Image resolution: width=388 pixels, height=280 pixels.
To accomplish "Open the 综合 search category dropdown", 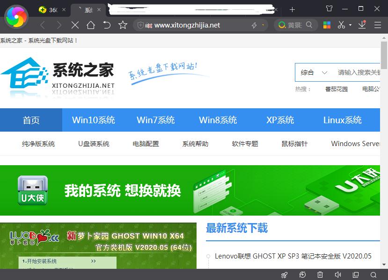I will [314, 72].
